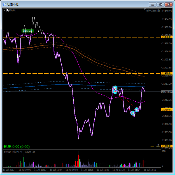175x175 pixels.
Task: Click the lowest cyan trade marker below 21410
Action: 133,113
